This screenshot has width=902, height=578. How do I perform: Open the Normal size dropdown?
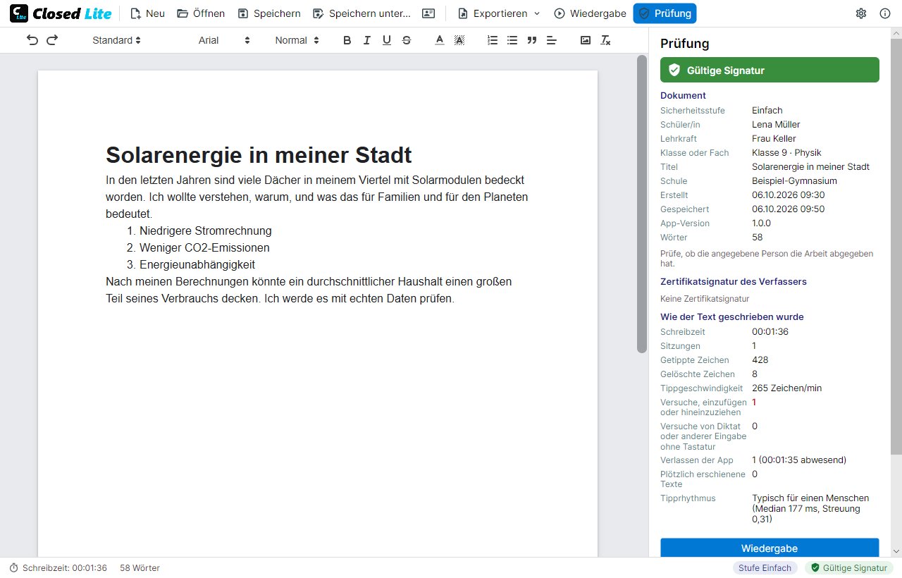point(297,40)
